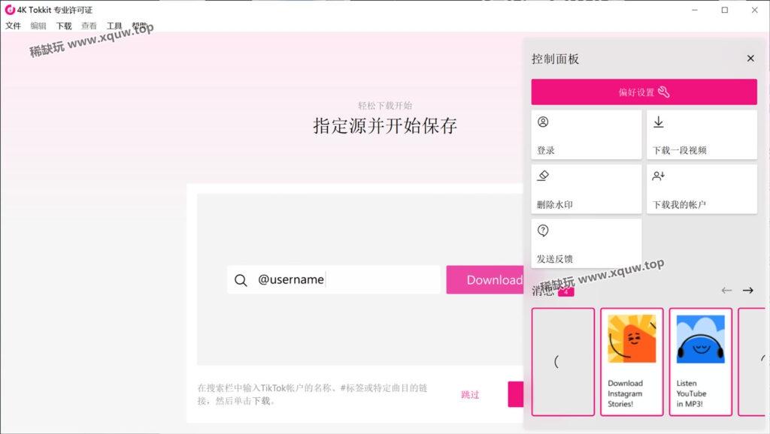This screenshot has width=770, height=434.
Task: Close the 4K Tokkit window
Action: pyautogui.click(x=755, y=10)
